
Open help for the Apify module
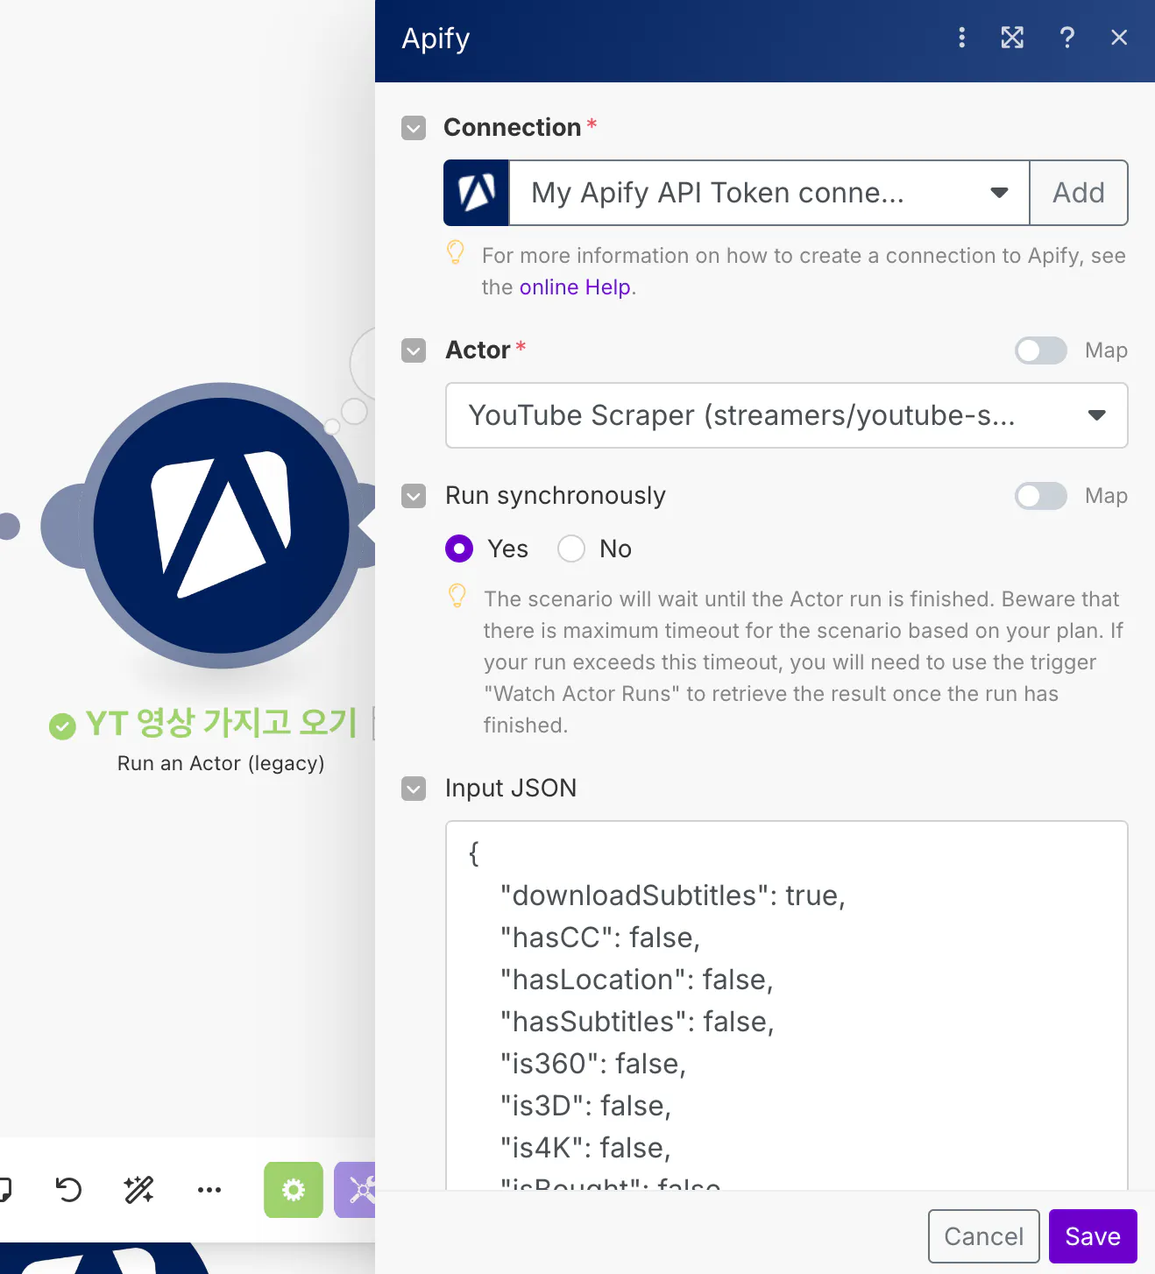point(1066,38)
